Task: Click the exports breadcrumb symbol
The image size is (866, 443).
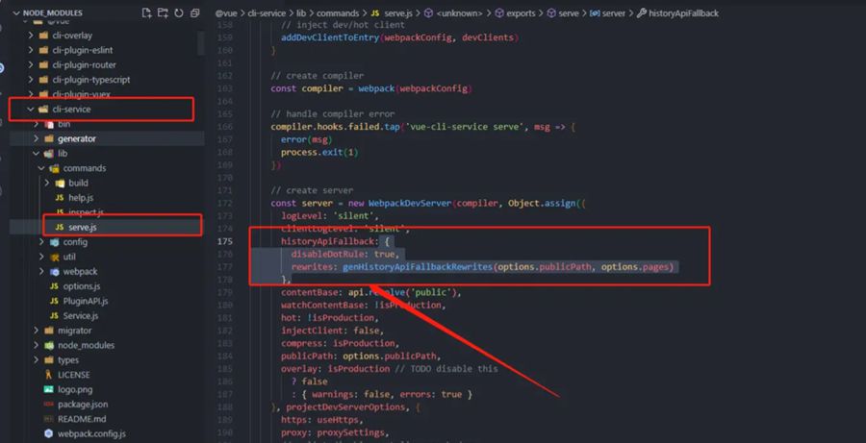Action: click(521, 13)
